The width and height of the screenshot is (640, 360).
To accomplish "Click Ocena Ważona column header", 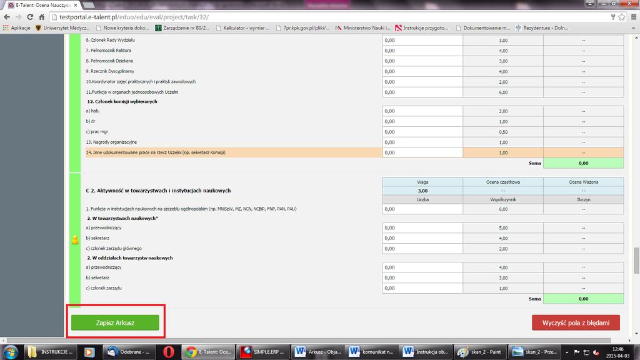I will (x=583, y=182).
